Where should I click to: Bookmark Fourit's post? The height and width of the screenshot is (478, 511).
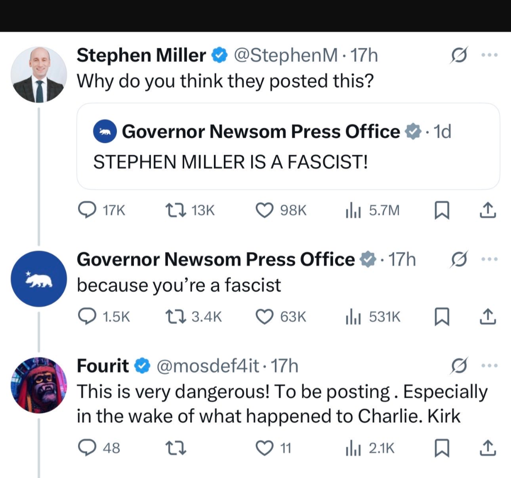point(441,447)
